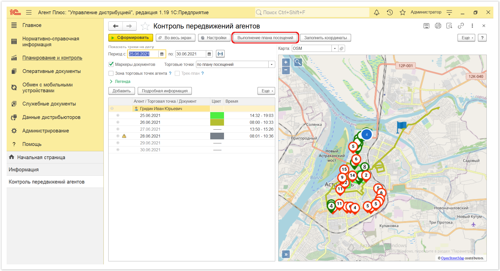The height and width of the screenshot is (271, 500).
Task: Open Торговые точки dropdown
Action: pyautogui.click(x=272, y=64)
